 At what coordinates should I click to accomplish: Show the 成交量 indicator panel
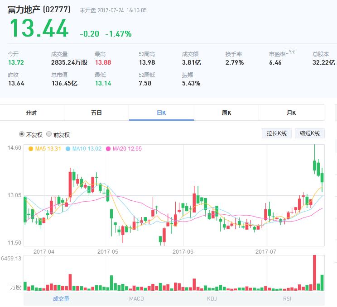coord(61,298)
